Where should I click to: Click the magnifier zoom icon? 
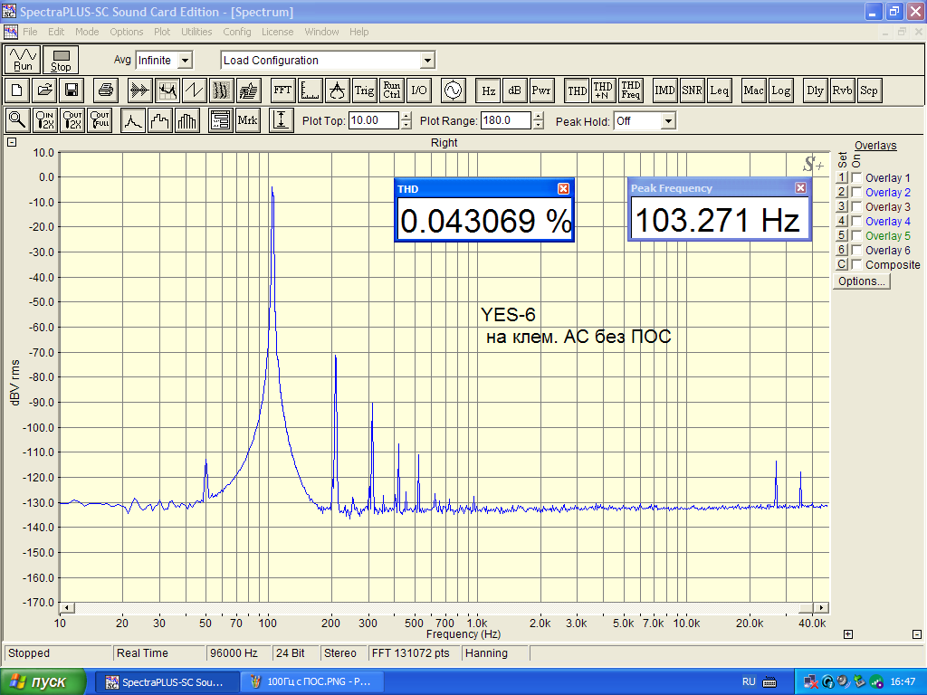pos(17,120)
